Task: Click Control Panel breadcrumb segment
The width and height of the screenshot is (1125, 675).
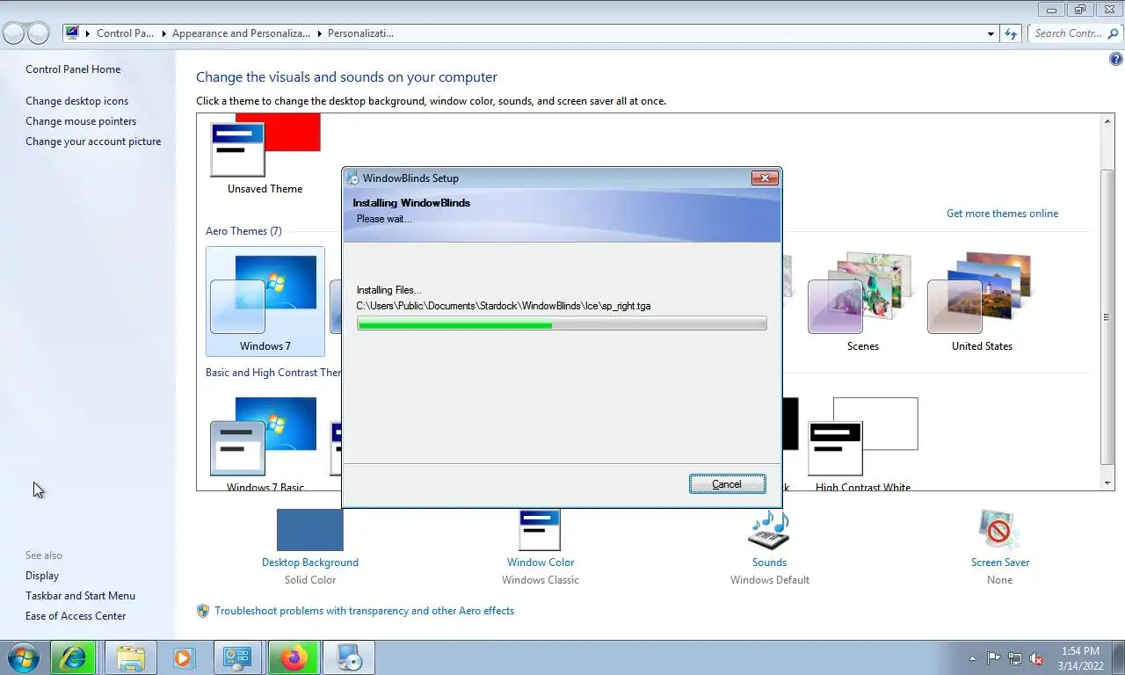Action: pyautogui.click(x=125, y=33)
